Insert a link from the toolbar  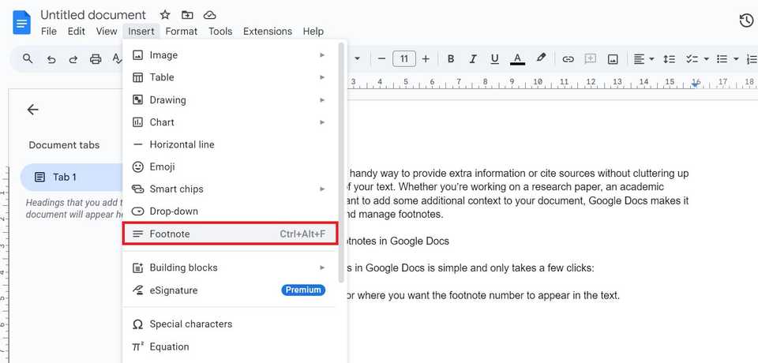tap(568, 59)
